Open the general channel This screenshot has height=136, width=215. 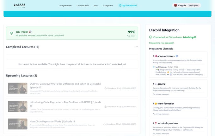tap(161, 84)
